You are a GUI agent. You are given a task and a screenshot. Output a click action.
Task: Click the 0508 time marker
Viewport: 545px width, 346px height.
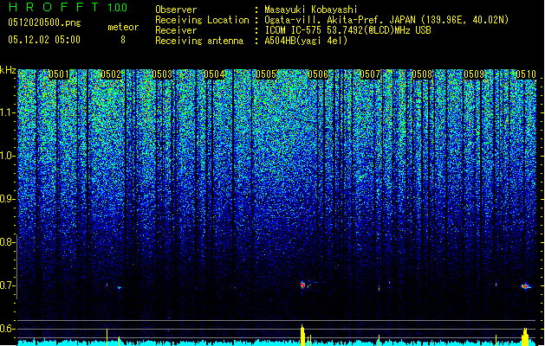pyautogui.click(x=422, y=74)
